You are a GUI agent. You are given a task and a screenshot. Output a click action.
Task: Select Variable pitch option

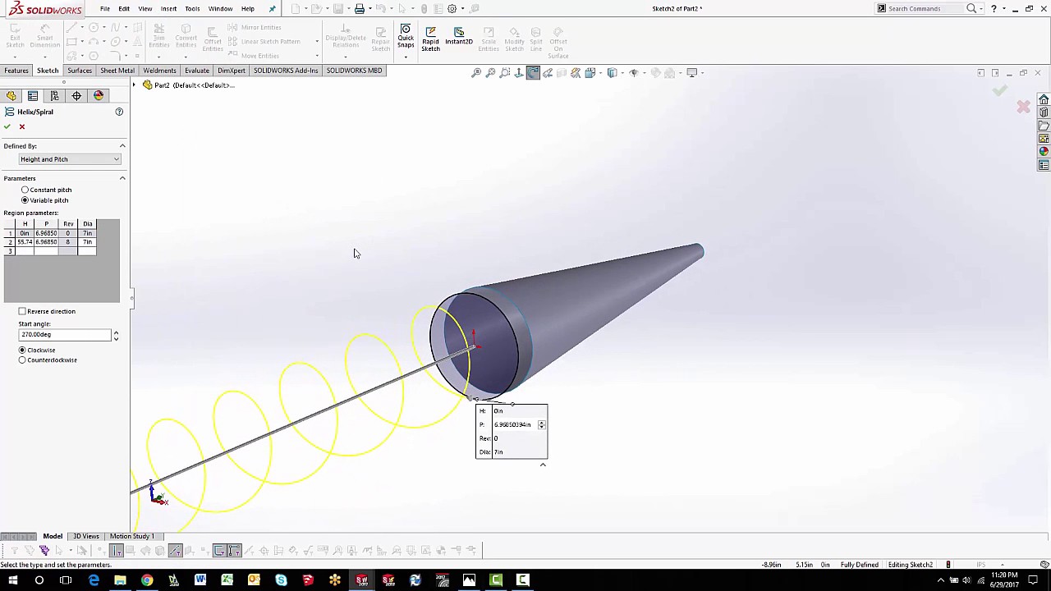tap(25, 200)
